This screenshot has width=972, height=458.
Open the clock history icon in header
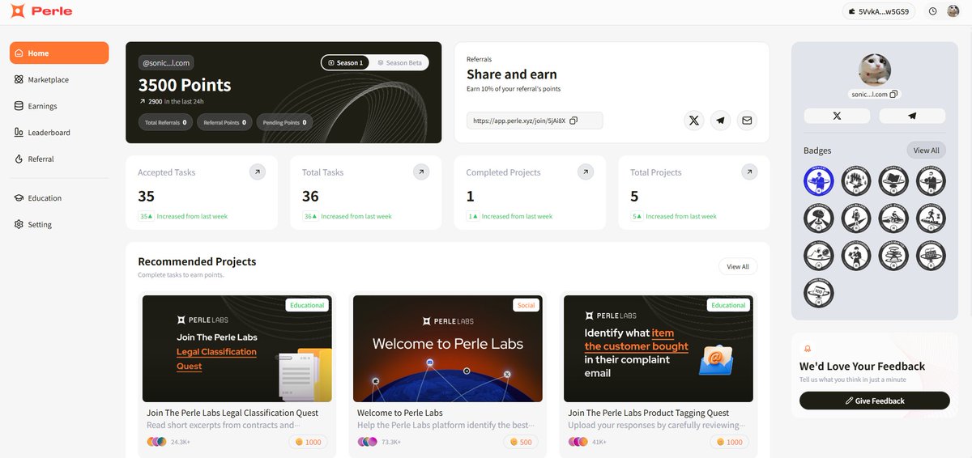pos(932,11)
